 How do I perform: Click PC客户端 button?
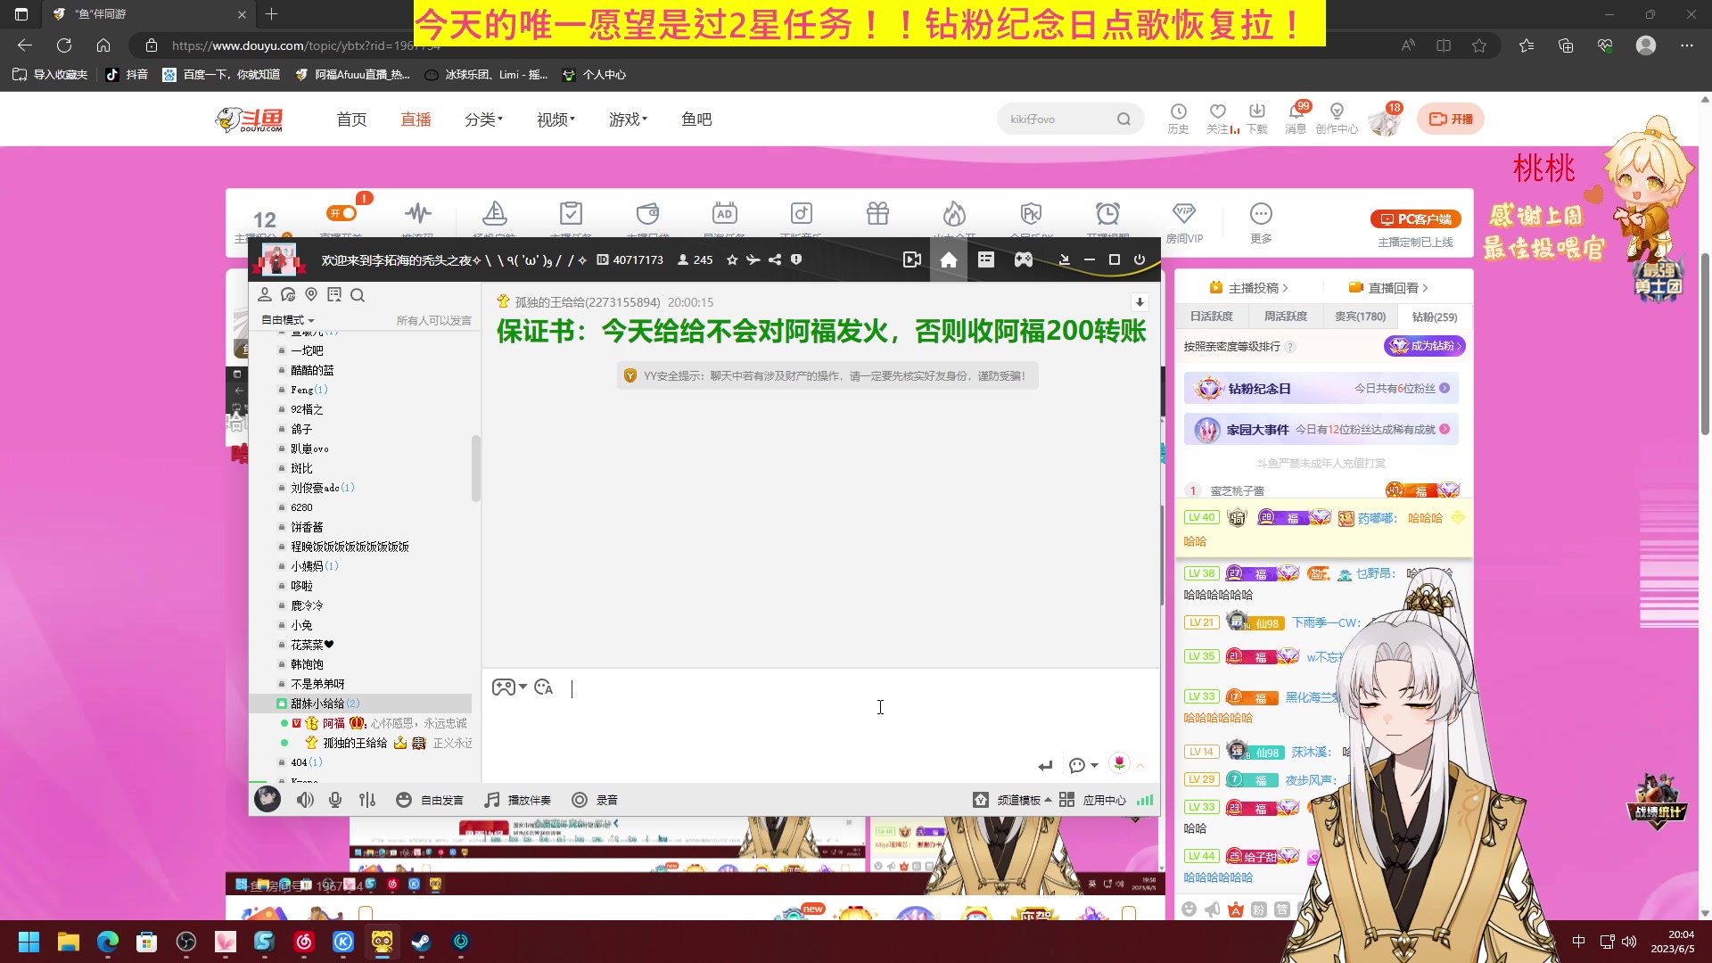coord(1415,219)
